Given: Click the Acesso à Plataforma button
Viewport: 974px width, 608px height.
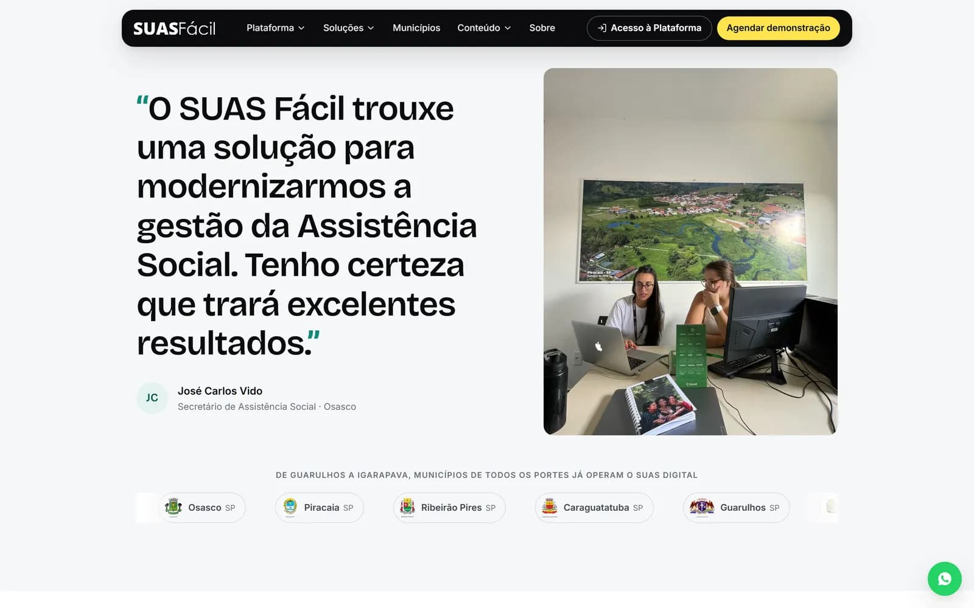Looking at the screenshot, I should tap(649, 28).
